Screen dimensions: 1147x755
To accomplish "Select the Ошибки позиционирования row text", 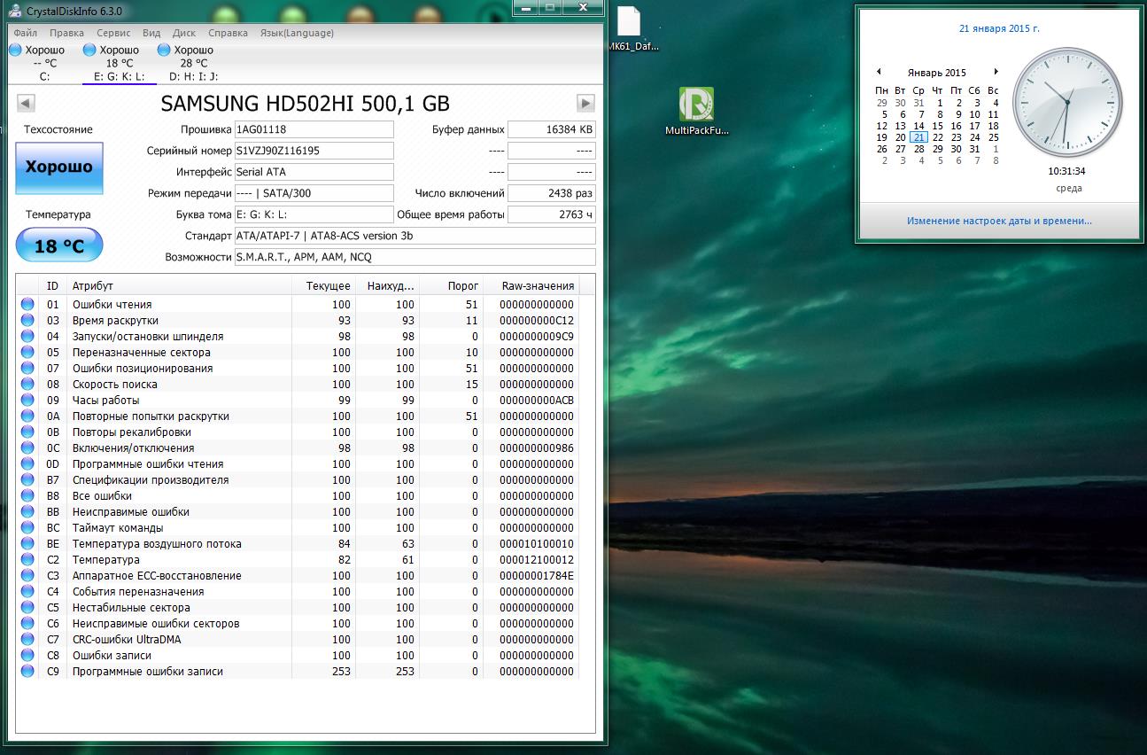I will point(143,369).
